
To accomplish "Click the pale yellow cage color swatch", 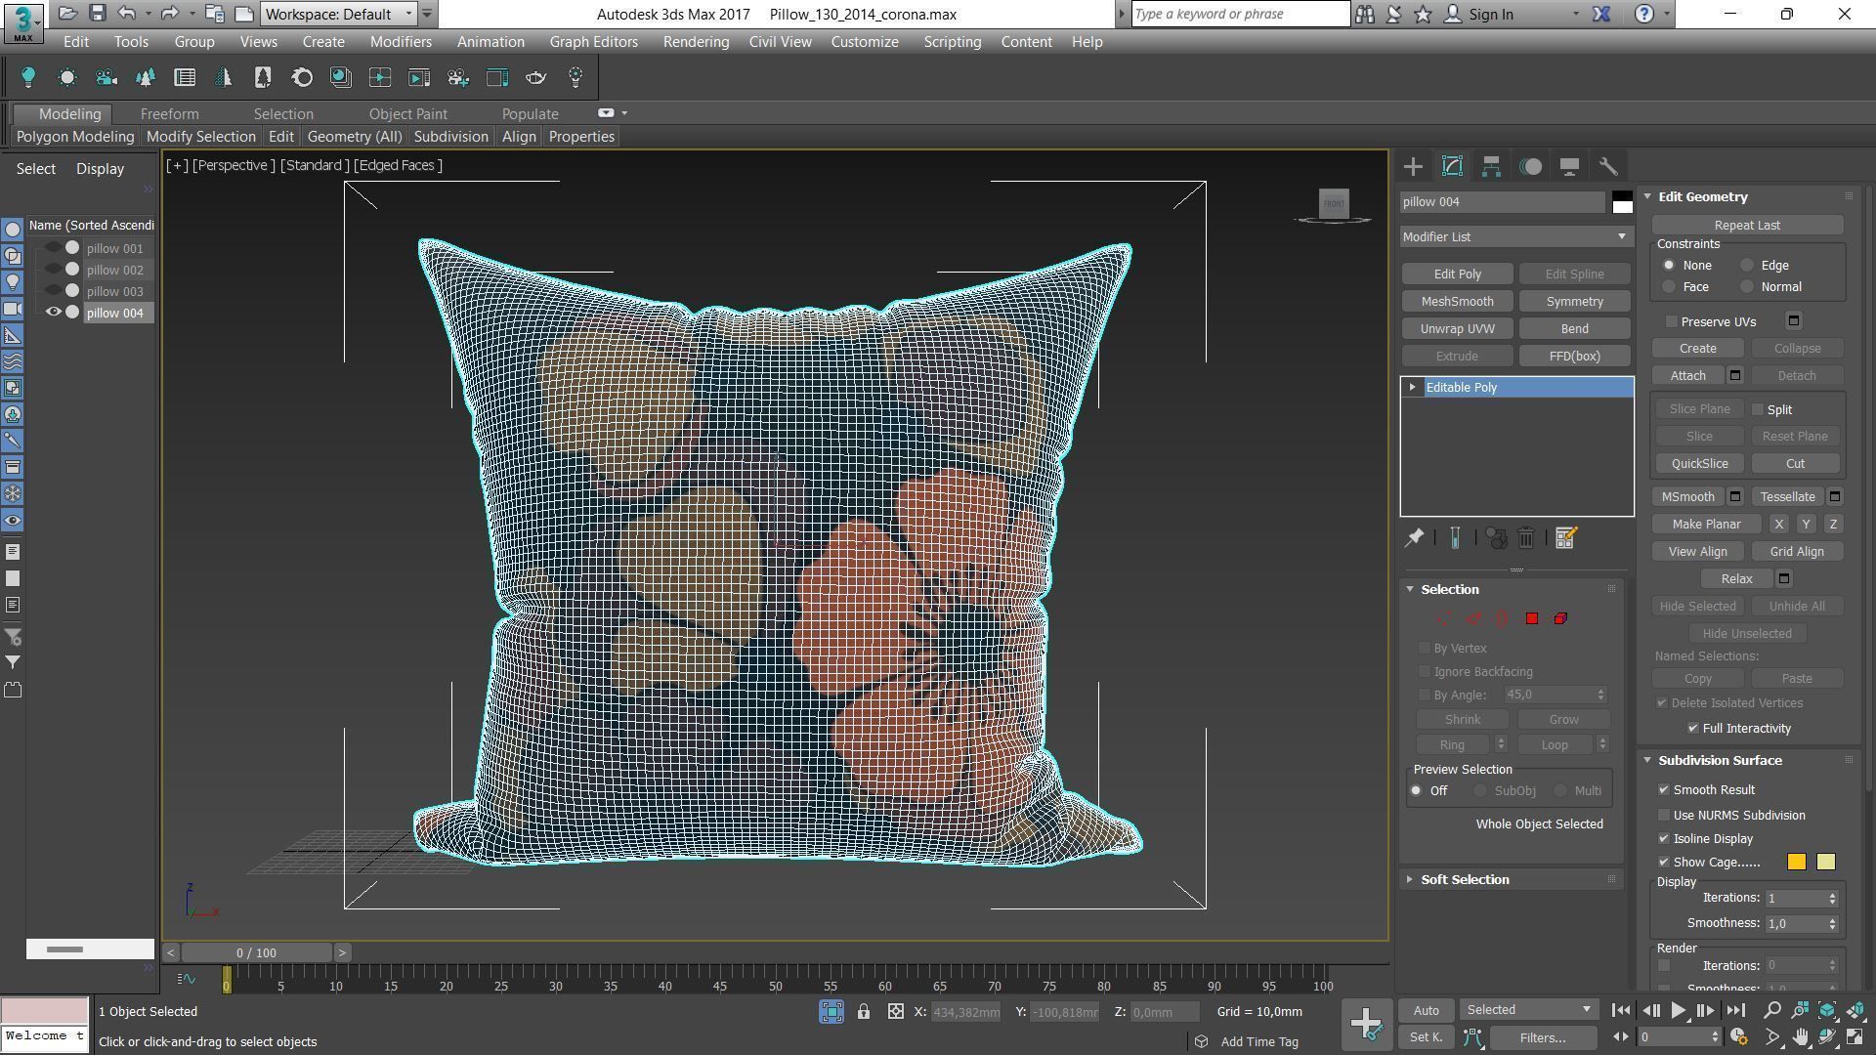I will 1825,862.
